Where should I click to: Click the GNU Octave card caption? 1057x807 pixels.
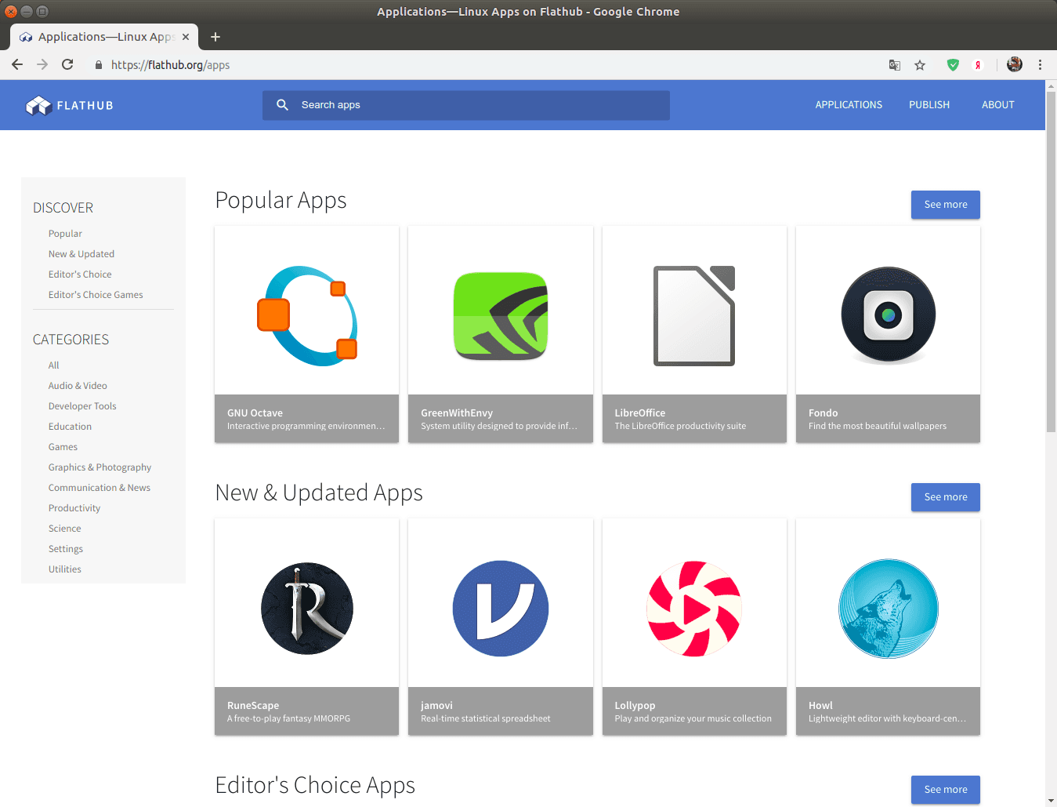click(x=307, y=419)
